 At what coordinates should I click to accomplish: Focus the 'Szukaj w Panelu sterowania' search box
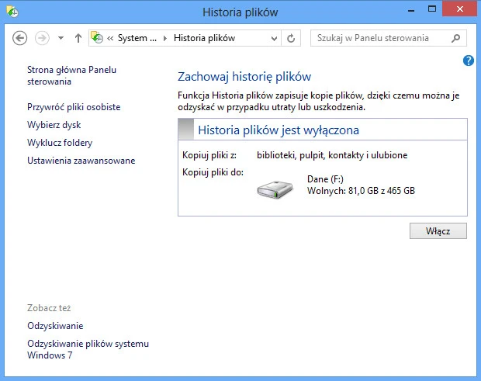coord(389,38)
